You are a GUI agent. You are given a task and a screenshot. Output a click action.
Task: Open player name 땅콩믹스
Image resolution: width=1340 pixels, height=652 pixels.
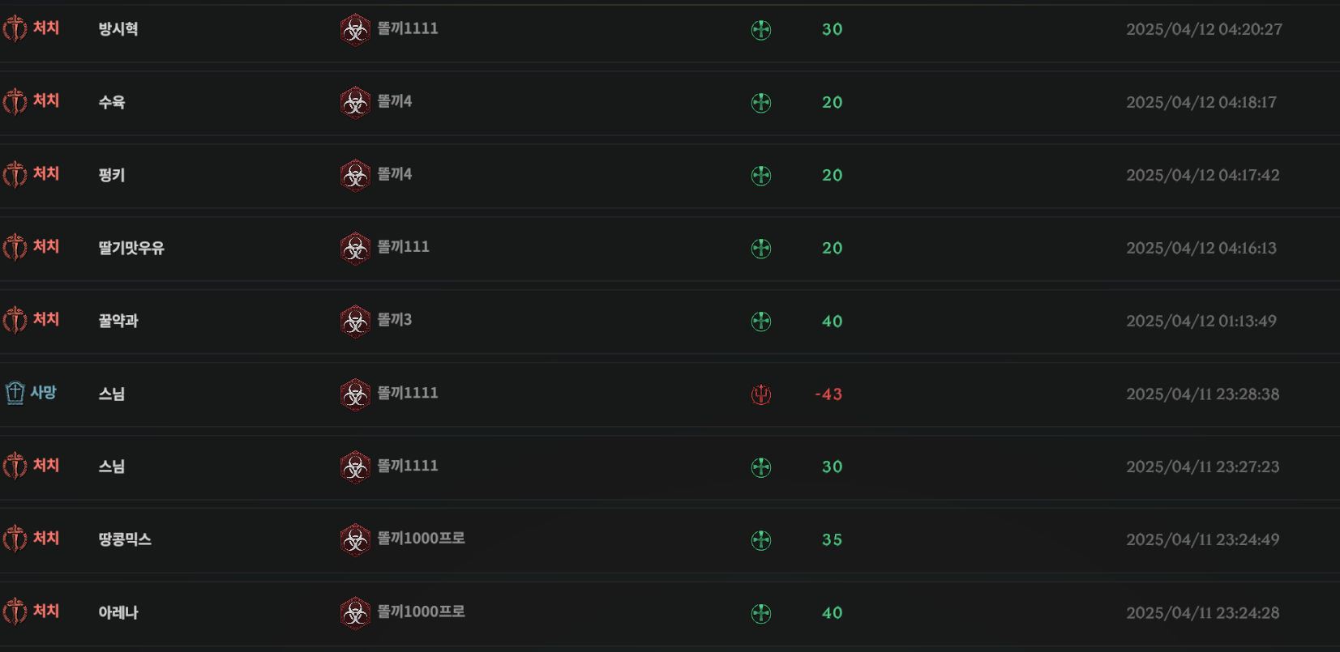point(125,539)
